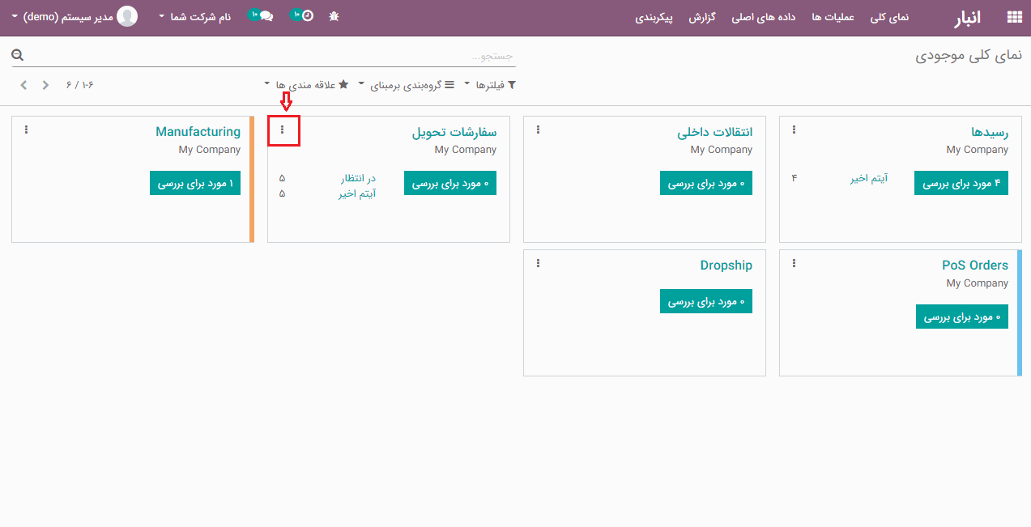
Task: Open the رسیدها card options menu
Action: coord(794,130)
